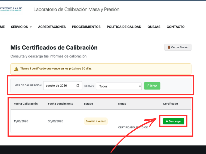This screenshot has height=154, width=206.
Task: Navigate to QUEJAS page
Action: (x=154, y=27)
